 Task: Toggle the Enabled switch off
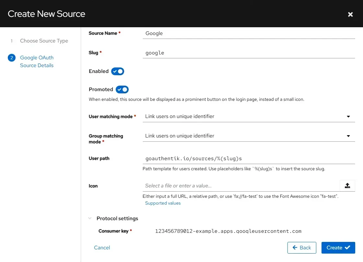[118, 71]
